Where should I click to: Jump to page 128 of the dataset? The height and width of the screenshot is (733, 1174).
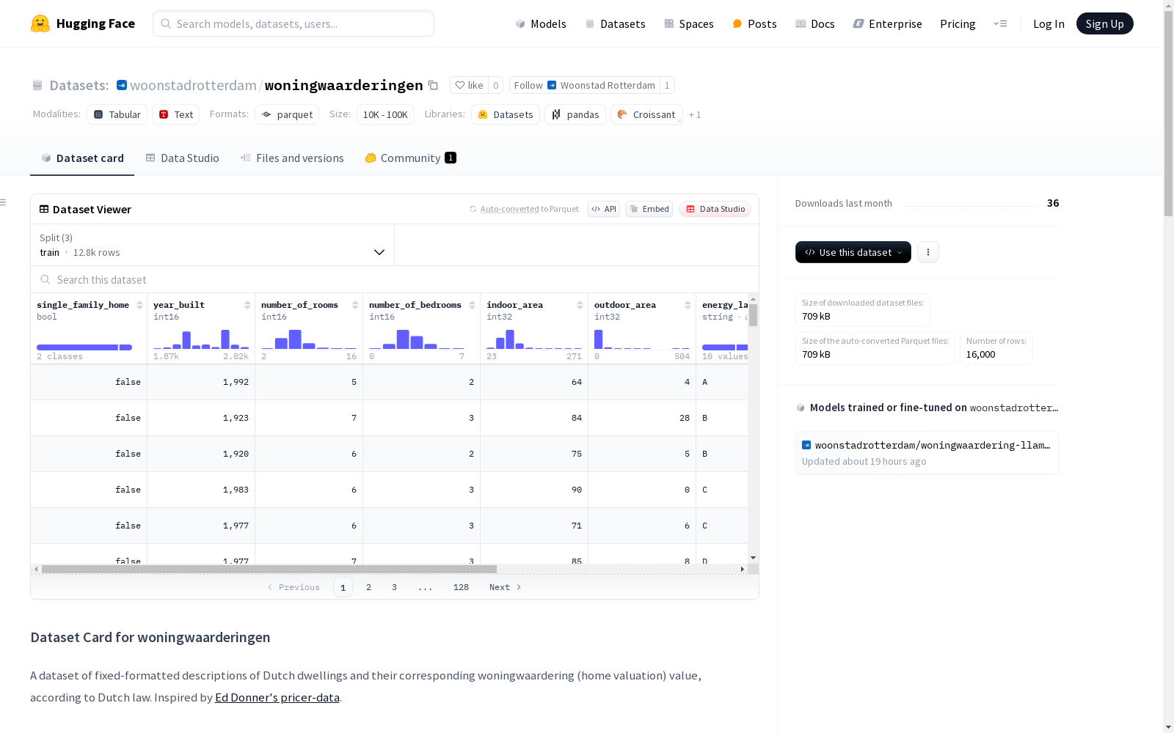click(x=461, y=587)
